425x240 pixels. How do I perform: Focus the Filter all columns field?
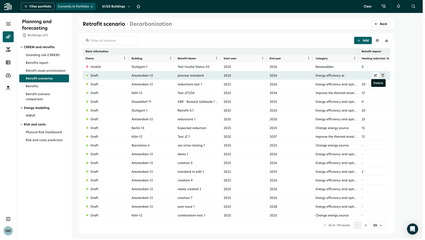point(110,41)
